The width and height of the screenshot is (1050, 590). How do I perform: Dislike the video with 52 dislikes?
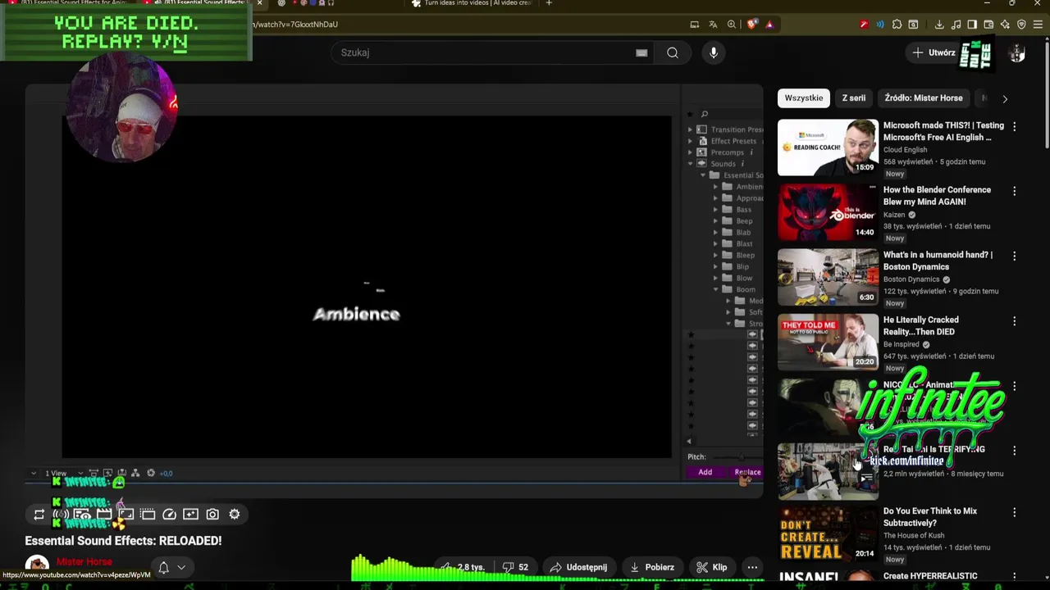(x=516, y=567)
